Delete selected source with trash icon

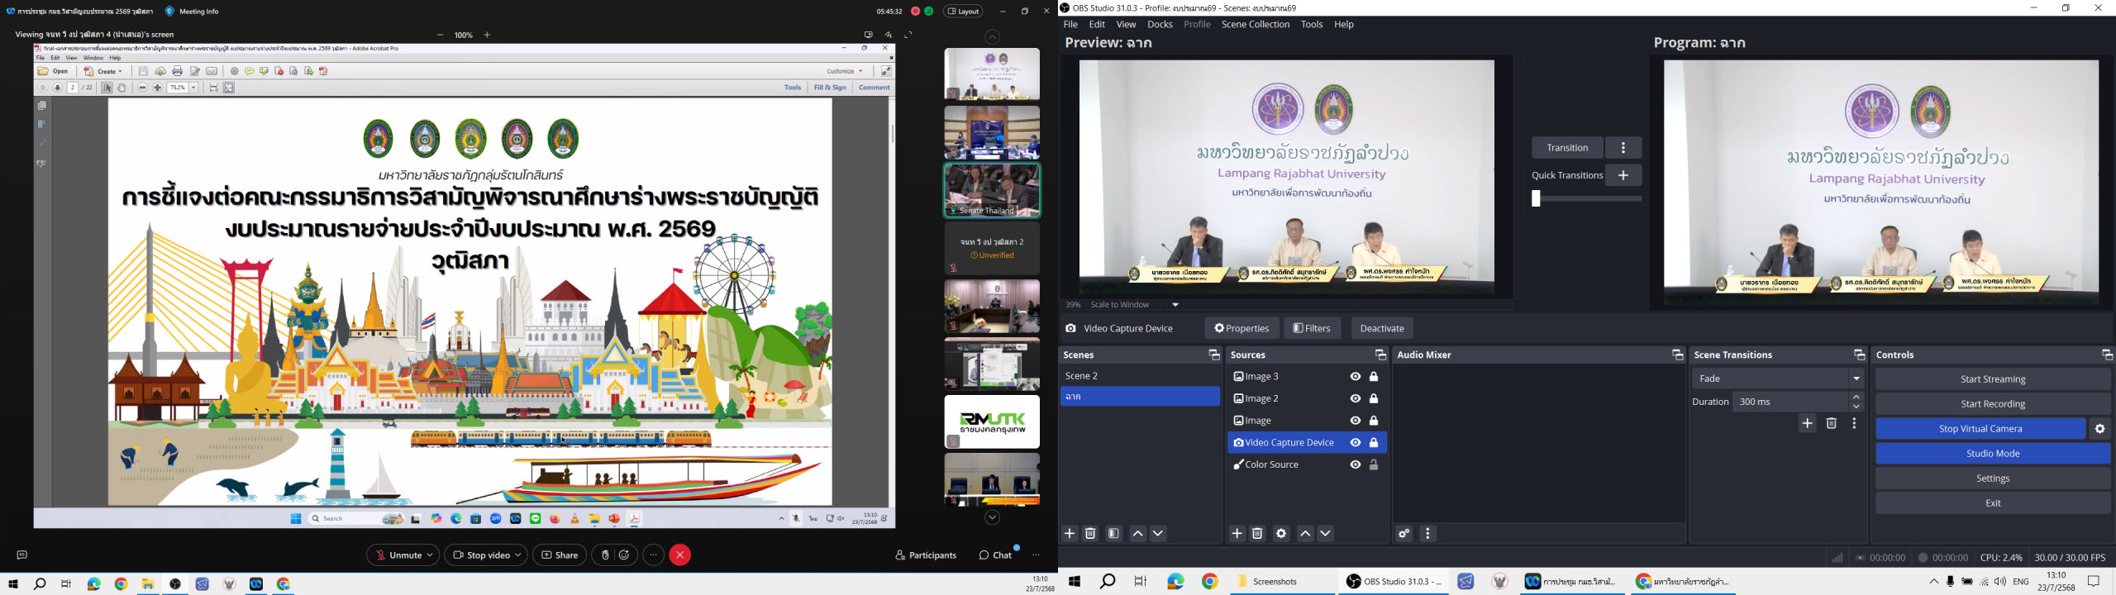point(1257,534)
